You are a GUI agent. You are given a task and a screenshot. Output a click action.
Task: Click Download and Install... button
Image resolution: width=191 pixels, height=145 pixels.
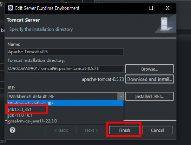pos(149,79)
